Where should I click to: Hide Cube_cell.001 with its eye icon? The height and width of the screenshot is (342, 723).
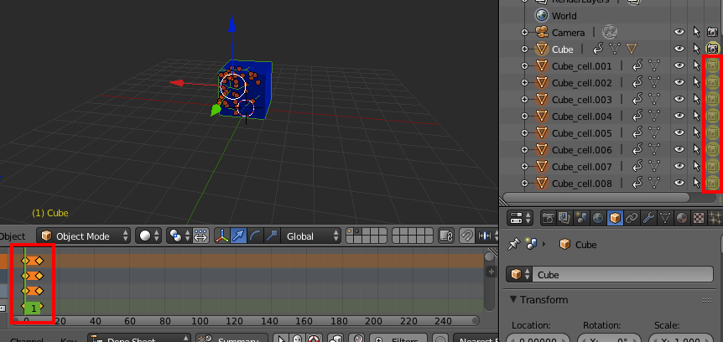pyautogui.click(x=679, y=66)
